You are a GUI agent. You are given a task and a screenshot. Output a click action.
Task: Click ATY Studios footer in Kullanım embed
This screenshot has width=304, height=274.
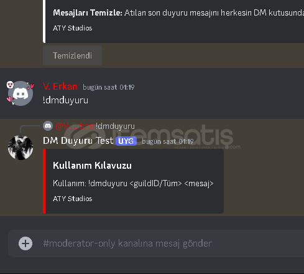[x=73, y=199]
